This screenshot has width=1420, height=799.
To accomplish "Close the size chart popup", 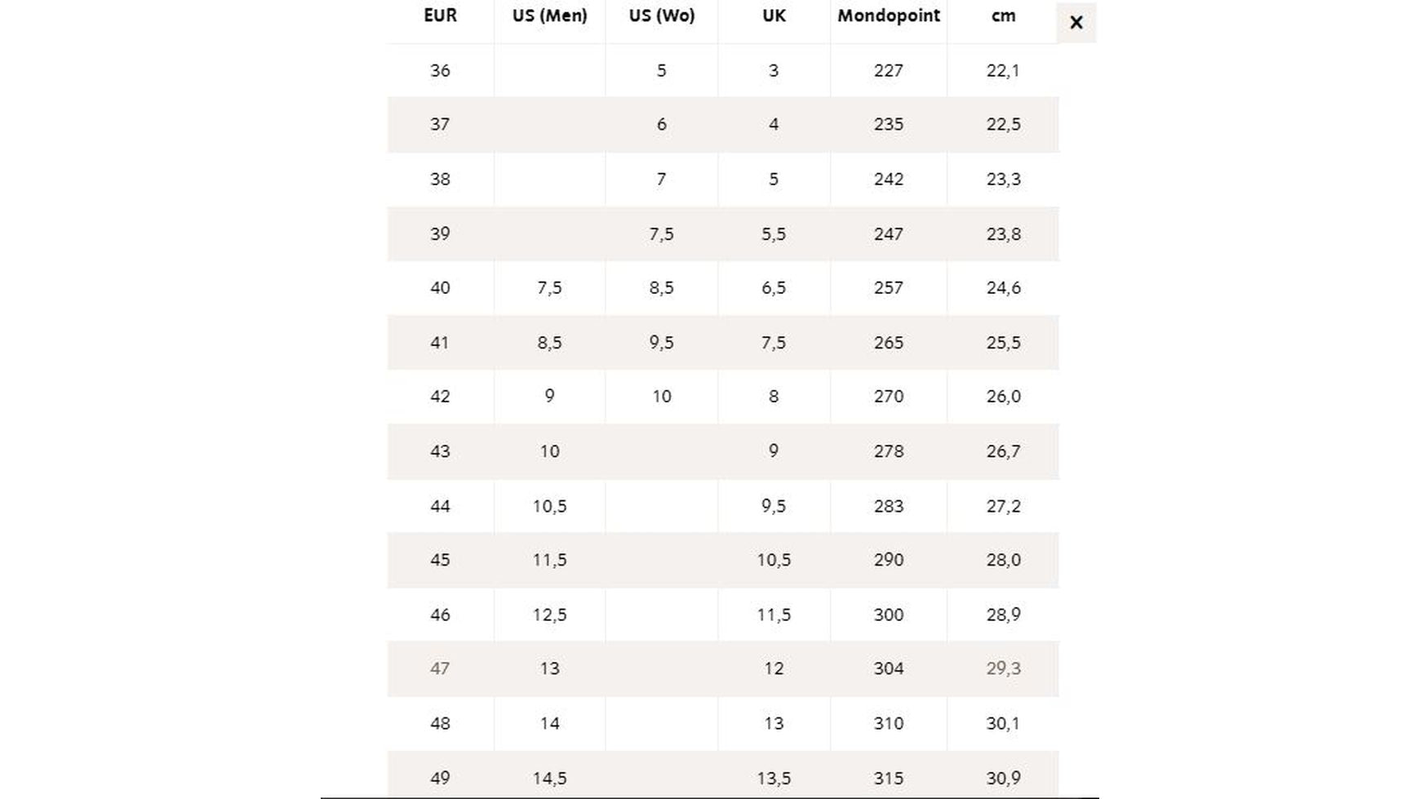I will coord(1076,23).
